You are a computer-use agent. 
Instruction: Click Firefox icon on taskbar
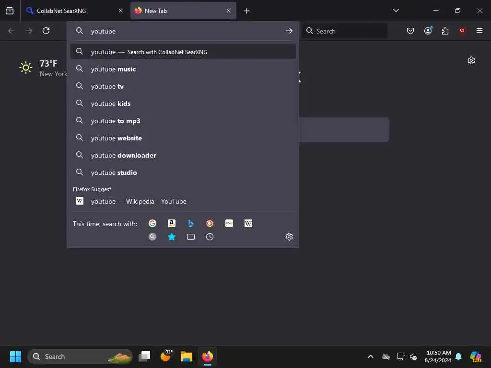pyautogui.click(x=207, y=356)
